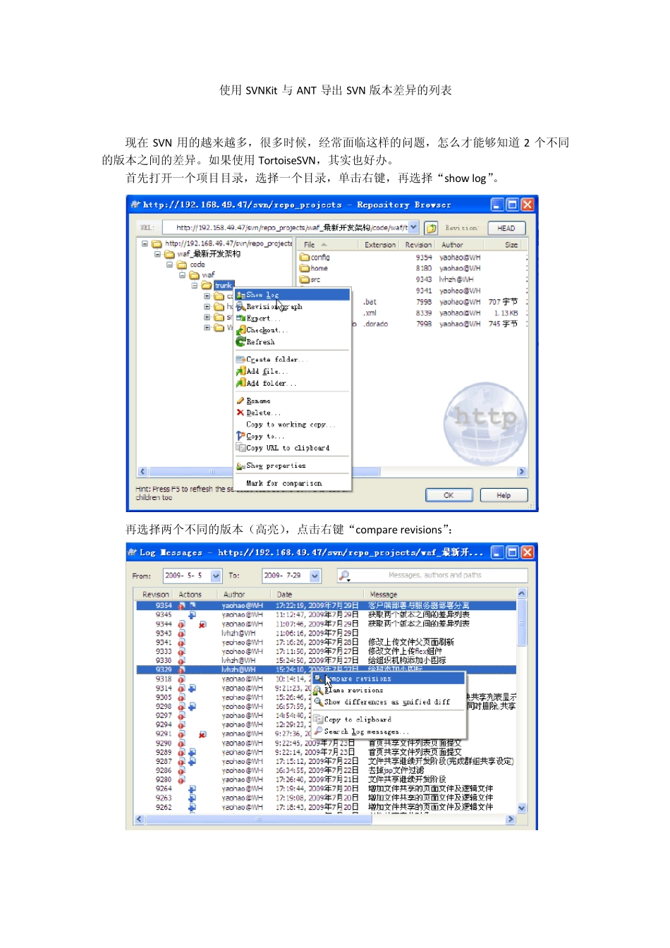
Task: Click the config folder icon in file list
Action: coord(305,257)
